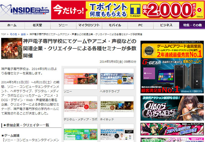
Task: Open the FICC web designer seminar thumbnail
Action: click(117, 133)
